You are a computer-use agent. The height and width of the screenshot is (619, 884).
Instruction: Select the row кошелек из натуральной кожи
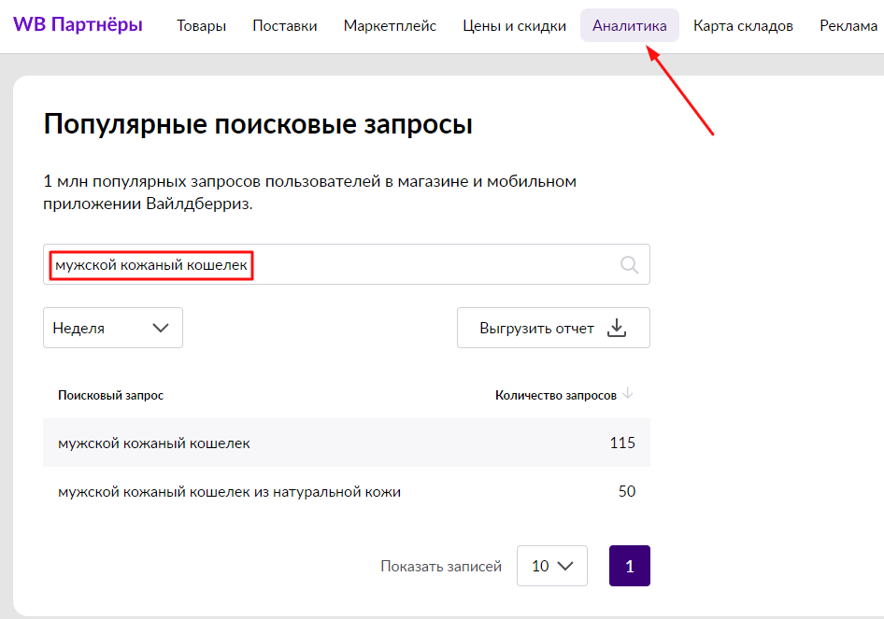pyautogui.click(x=346, y=491)
